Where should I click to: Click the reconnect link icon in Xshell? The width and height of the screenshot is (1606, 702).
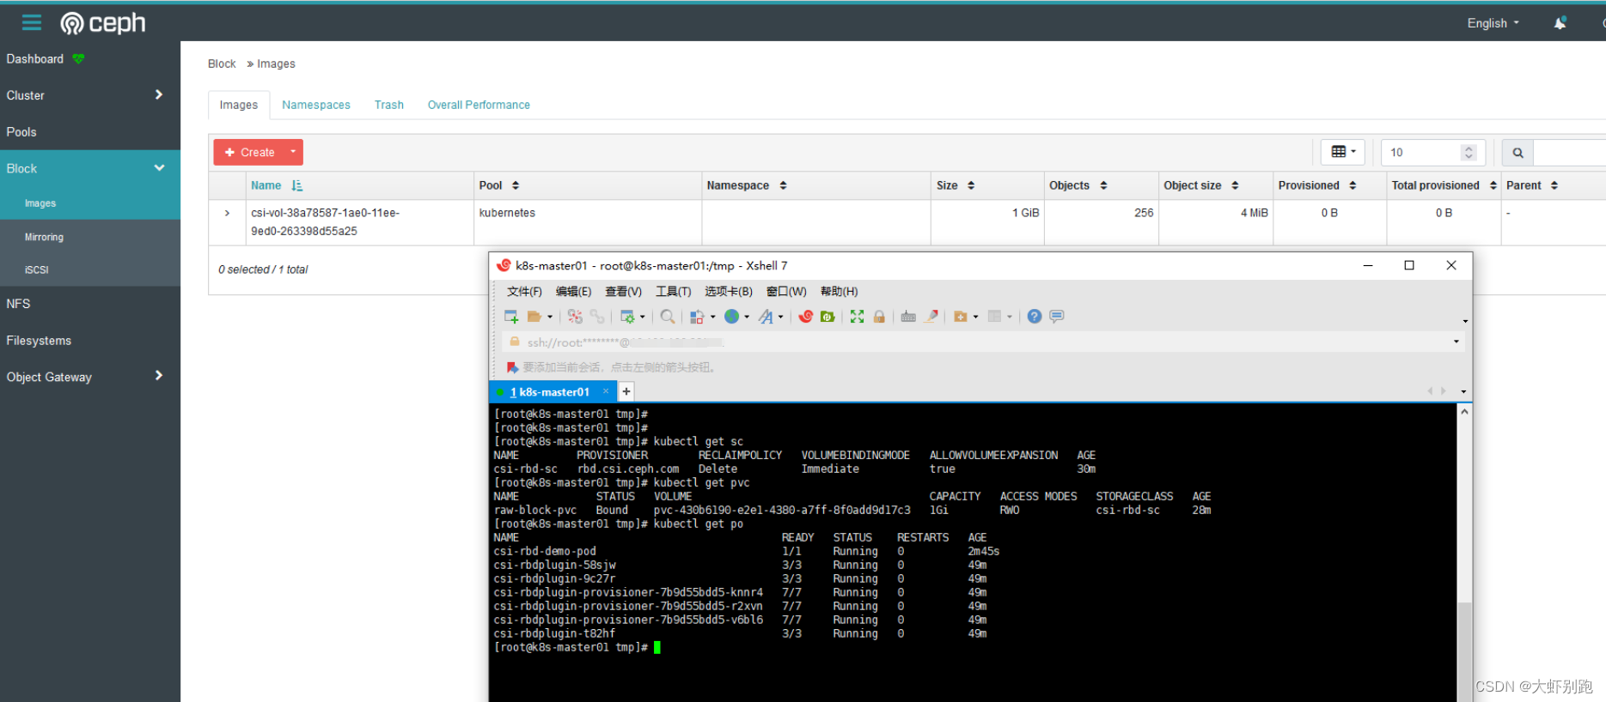[x=597, y=317]
